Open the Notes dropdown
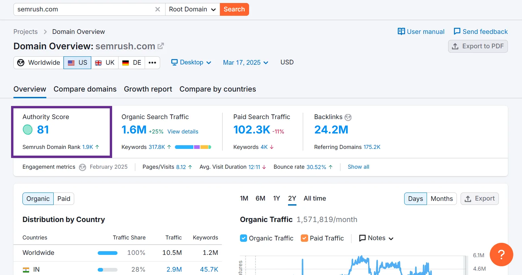The height and width of the screenshot is (275, 522). (x=376, y=238)
